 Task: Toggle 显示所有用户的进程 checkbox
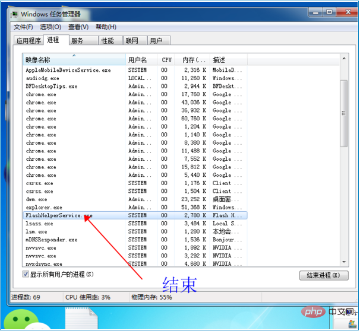tap(26, 274)
